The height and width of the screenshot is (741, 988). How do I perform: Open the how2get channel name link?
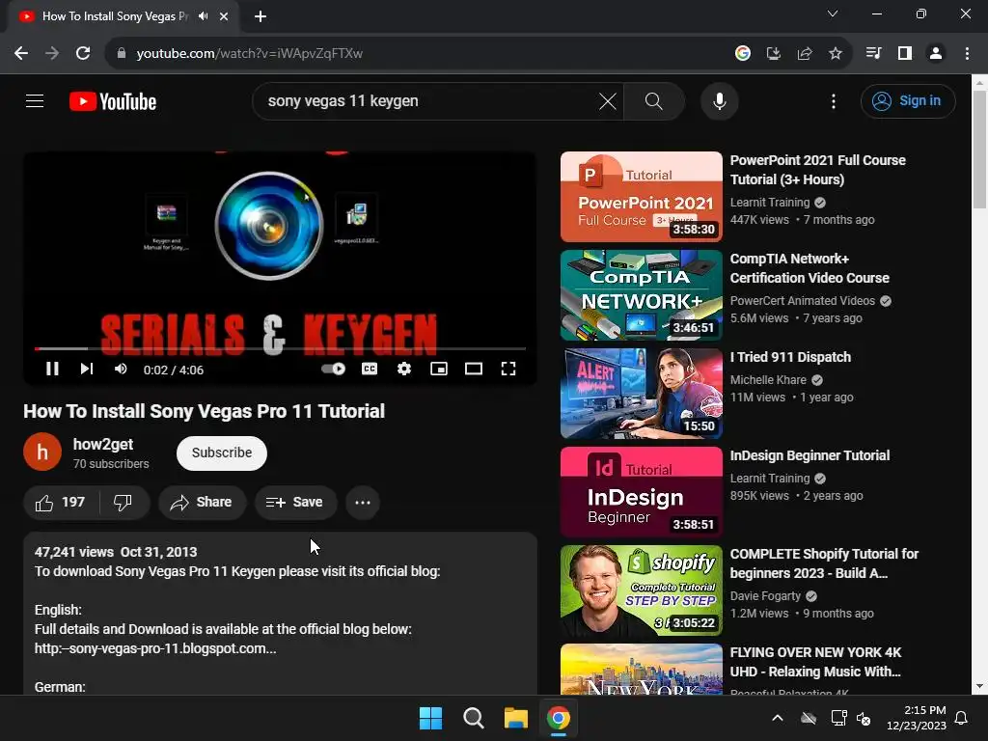tap(103, 444)
